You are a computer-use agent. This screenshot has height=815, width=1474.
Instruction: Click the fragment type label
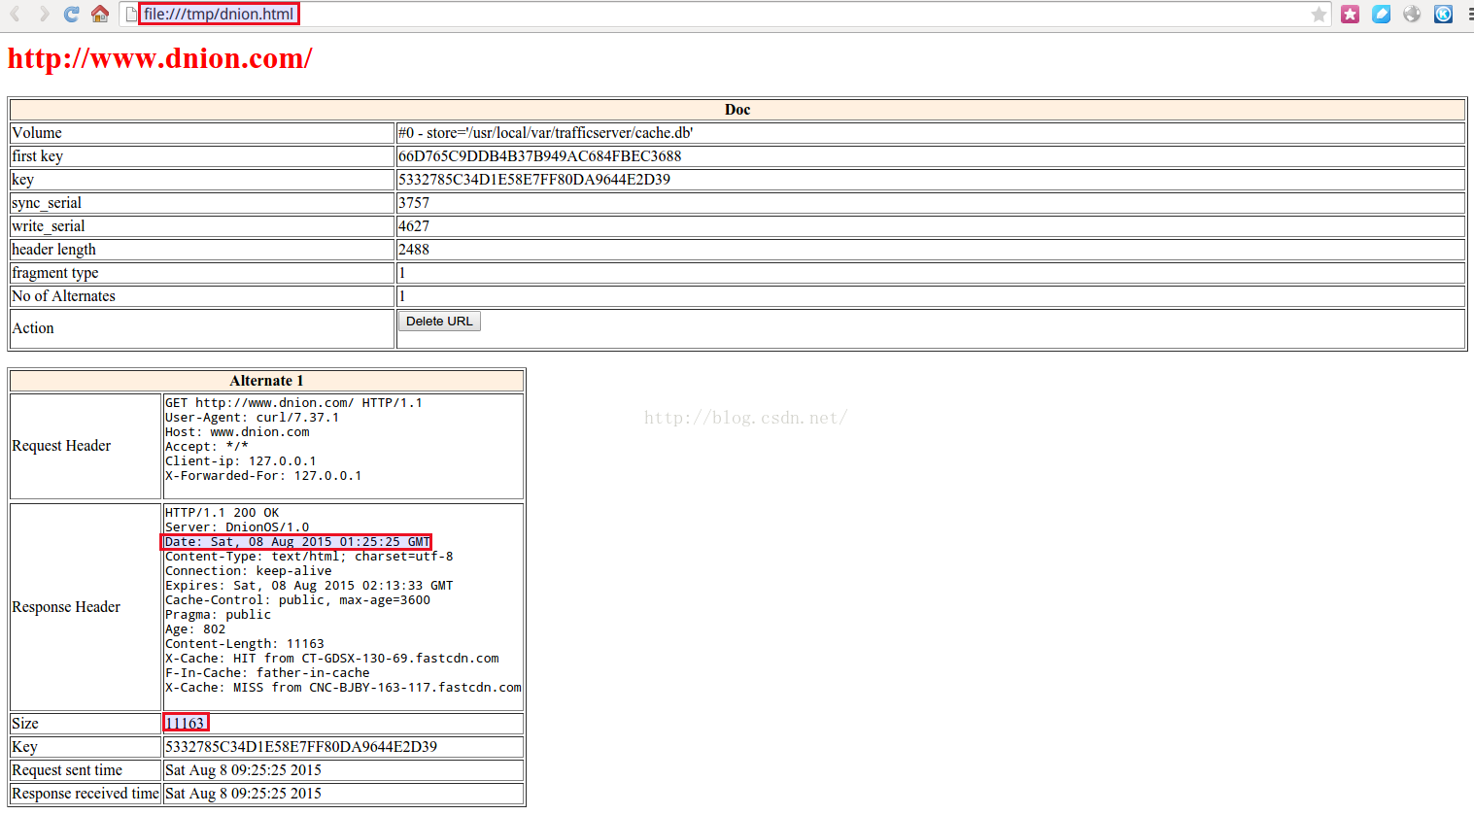55,273
